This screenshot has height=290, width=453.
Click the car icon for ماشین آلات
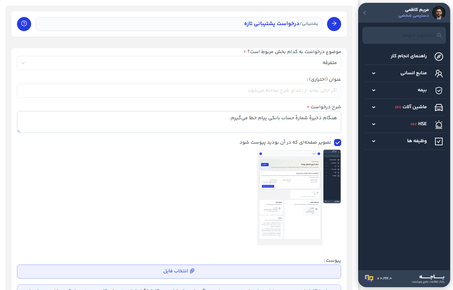[x=438, y=107]
